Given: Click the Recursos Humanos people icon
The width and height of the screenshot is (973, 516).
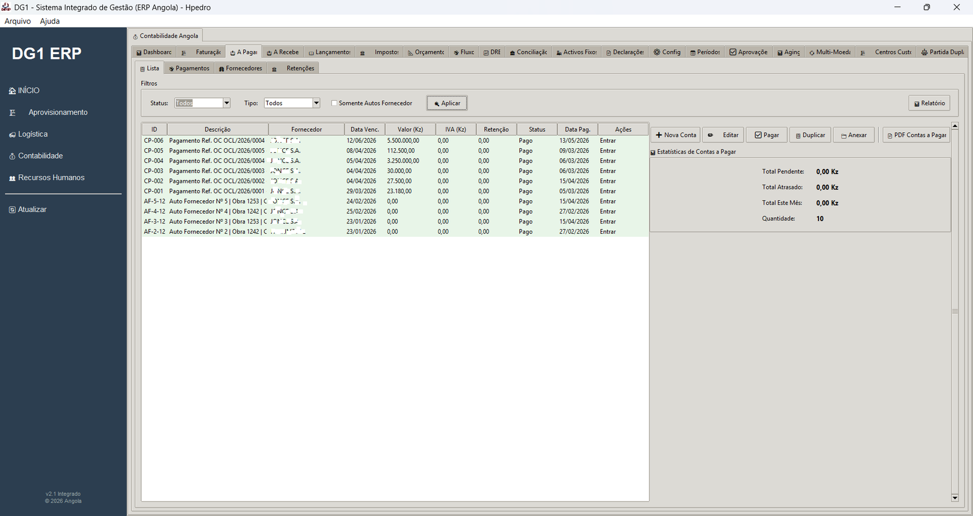Looking at the screenshot, I should click(x=12, y=178).
